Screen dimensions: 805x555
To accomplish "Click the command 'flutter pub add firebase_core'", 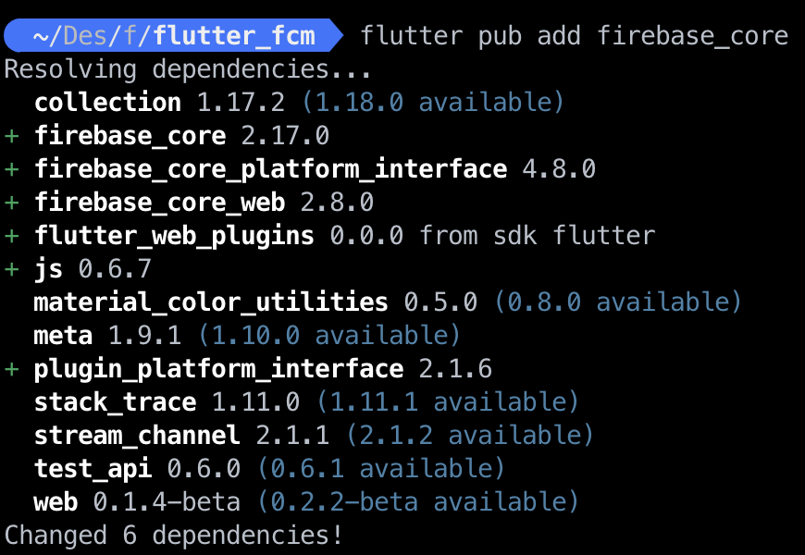I will (x=574, y=36).
